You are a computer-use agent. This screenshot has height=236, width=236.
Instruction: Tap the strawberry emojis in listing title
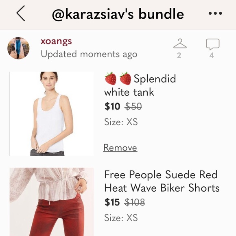tap(118, 79)
